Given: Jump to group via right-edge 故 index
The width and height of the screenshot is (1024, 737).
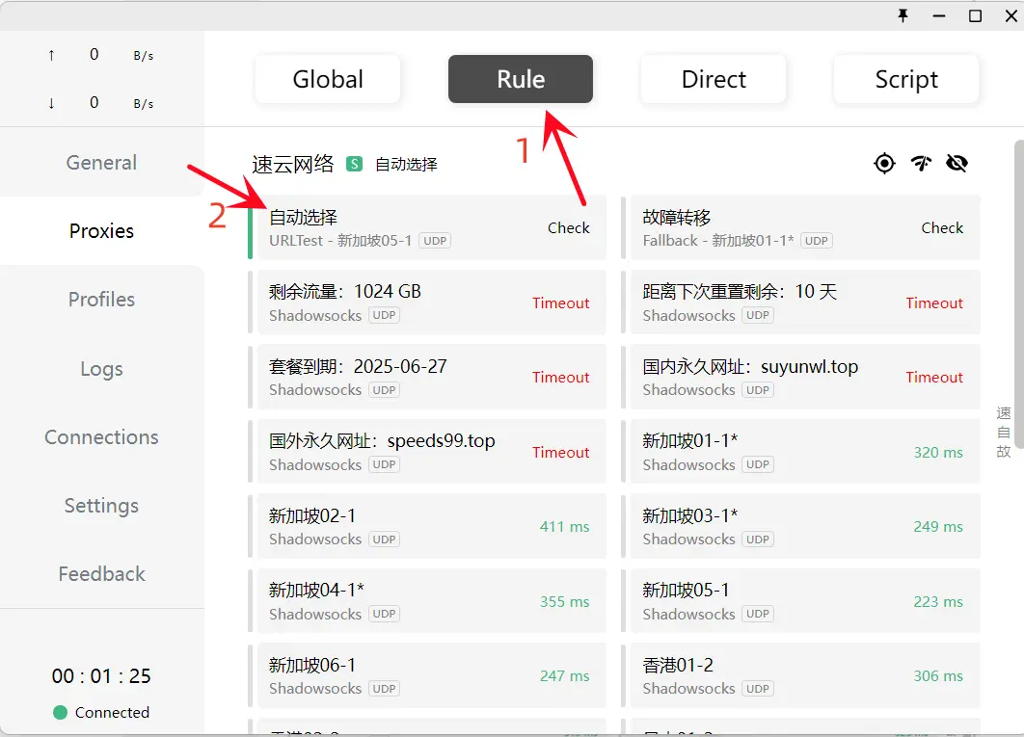Looking at the screenshot, I should (1004, 451).
